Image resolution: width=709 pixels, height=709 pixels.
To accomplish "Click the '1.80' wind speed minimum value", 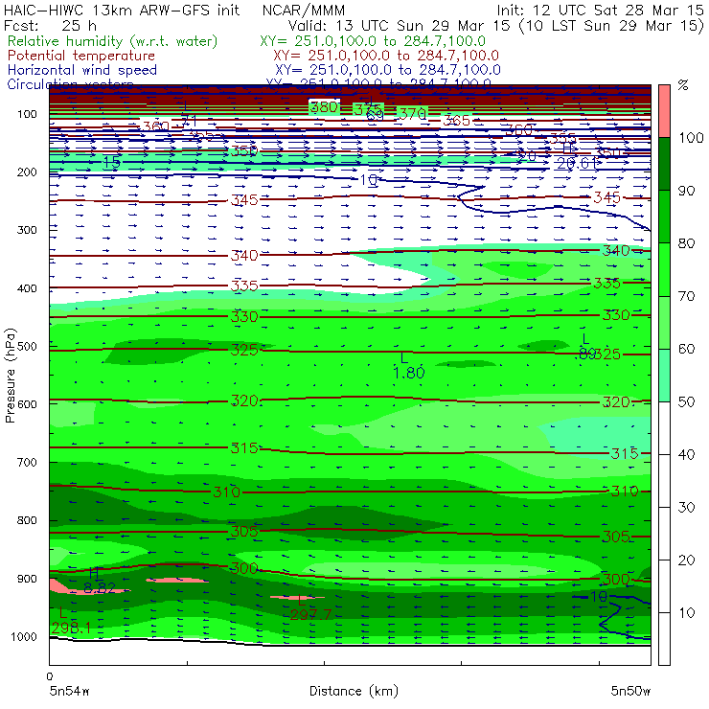I will (409, 373).
